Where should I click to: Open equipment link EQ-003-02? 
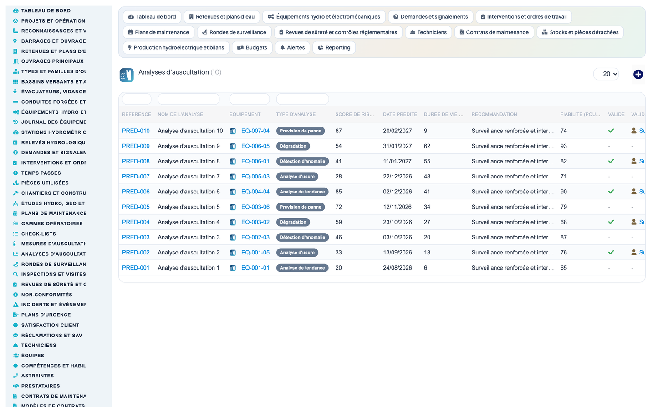point(255,222)
